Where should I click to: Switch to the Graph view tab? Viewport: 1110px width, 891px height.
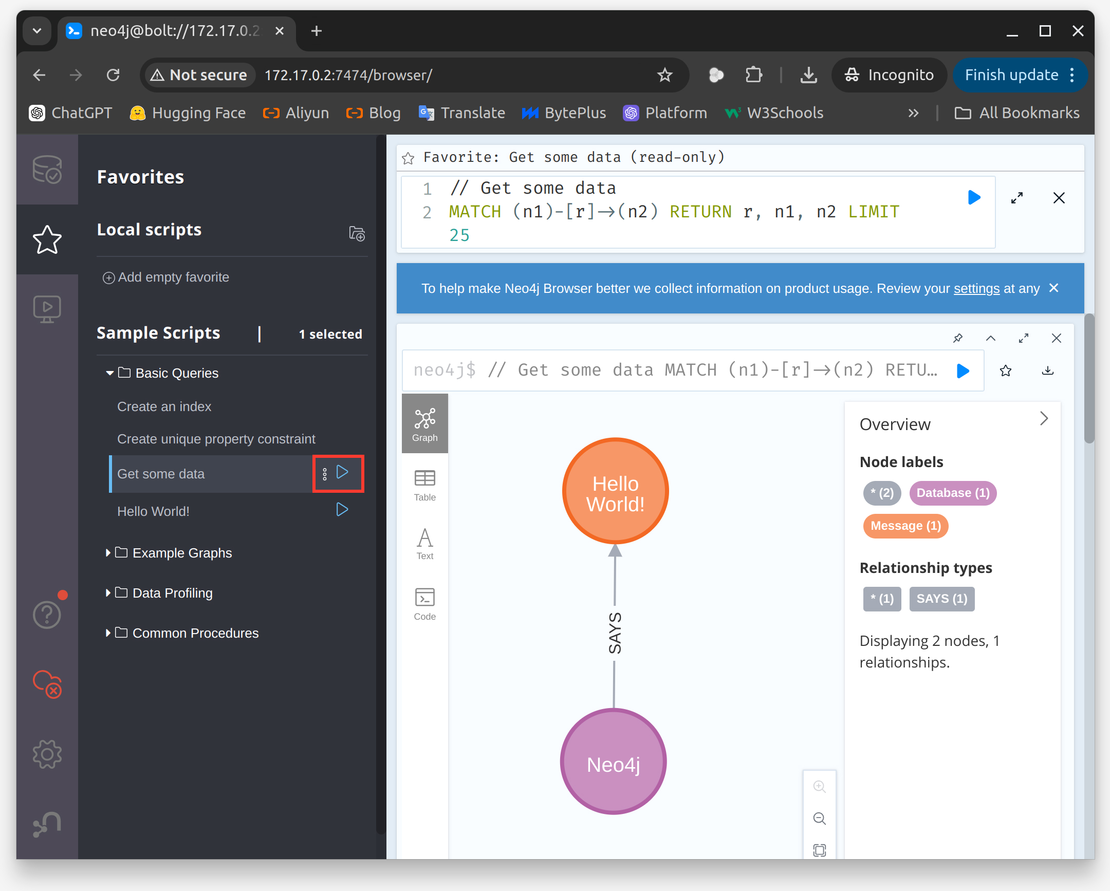[425, 423]
